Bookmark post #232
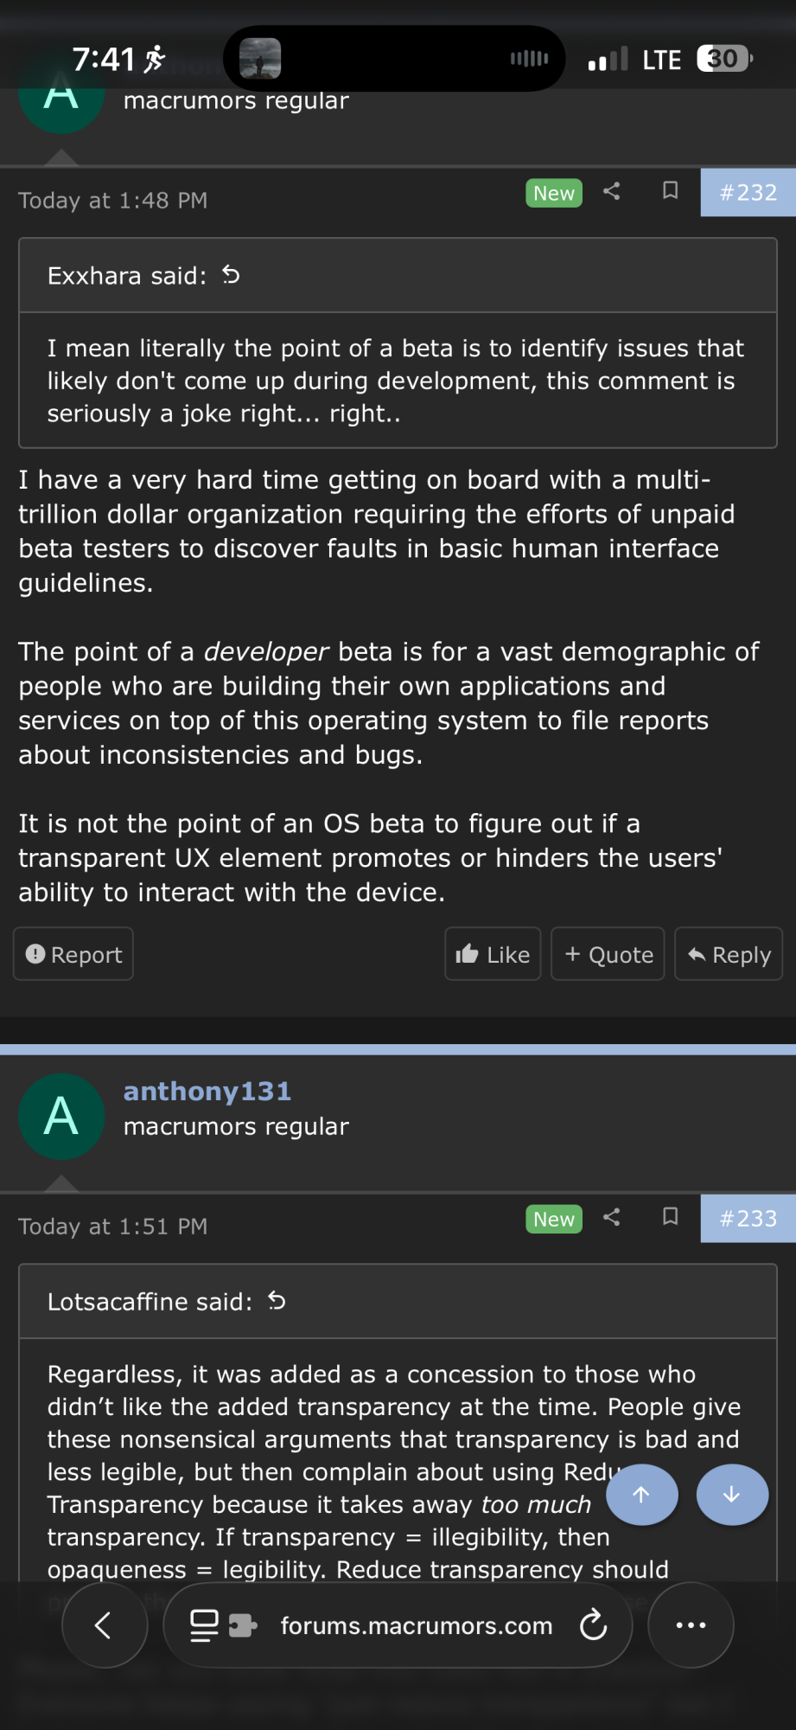Viewport: 796px width, 1730px height. coord(670,191)
